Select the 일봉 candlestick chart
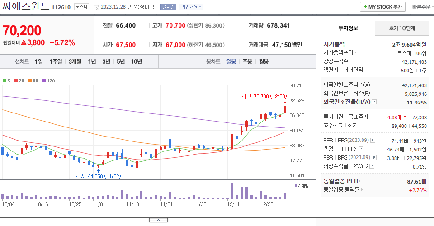The width and height of the screenshot is (434, 226). point(231,61)
